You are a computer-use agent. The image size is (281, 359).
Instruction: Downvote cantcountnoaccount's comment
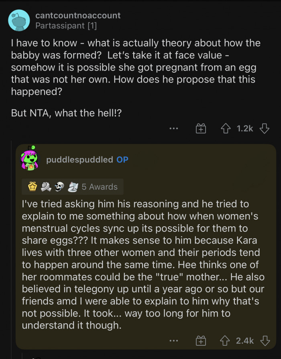point(265,128)
